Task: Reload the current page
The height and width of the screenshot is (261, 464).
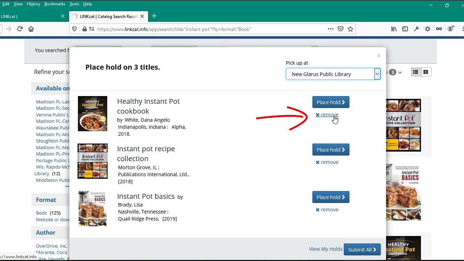Action: [x=20, y=29]
